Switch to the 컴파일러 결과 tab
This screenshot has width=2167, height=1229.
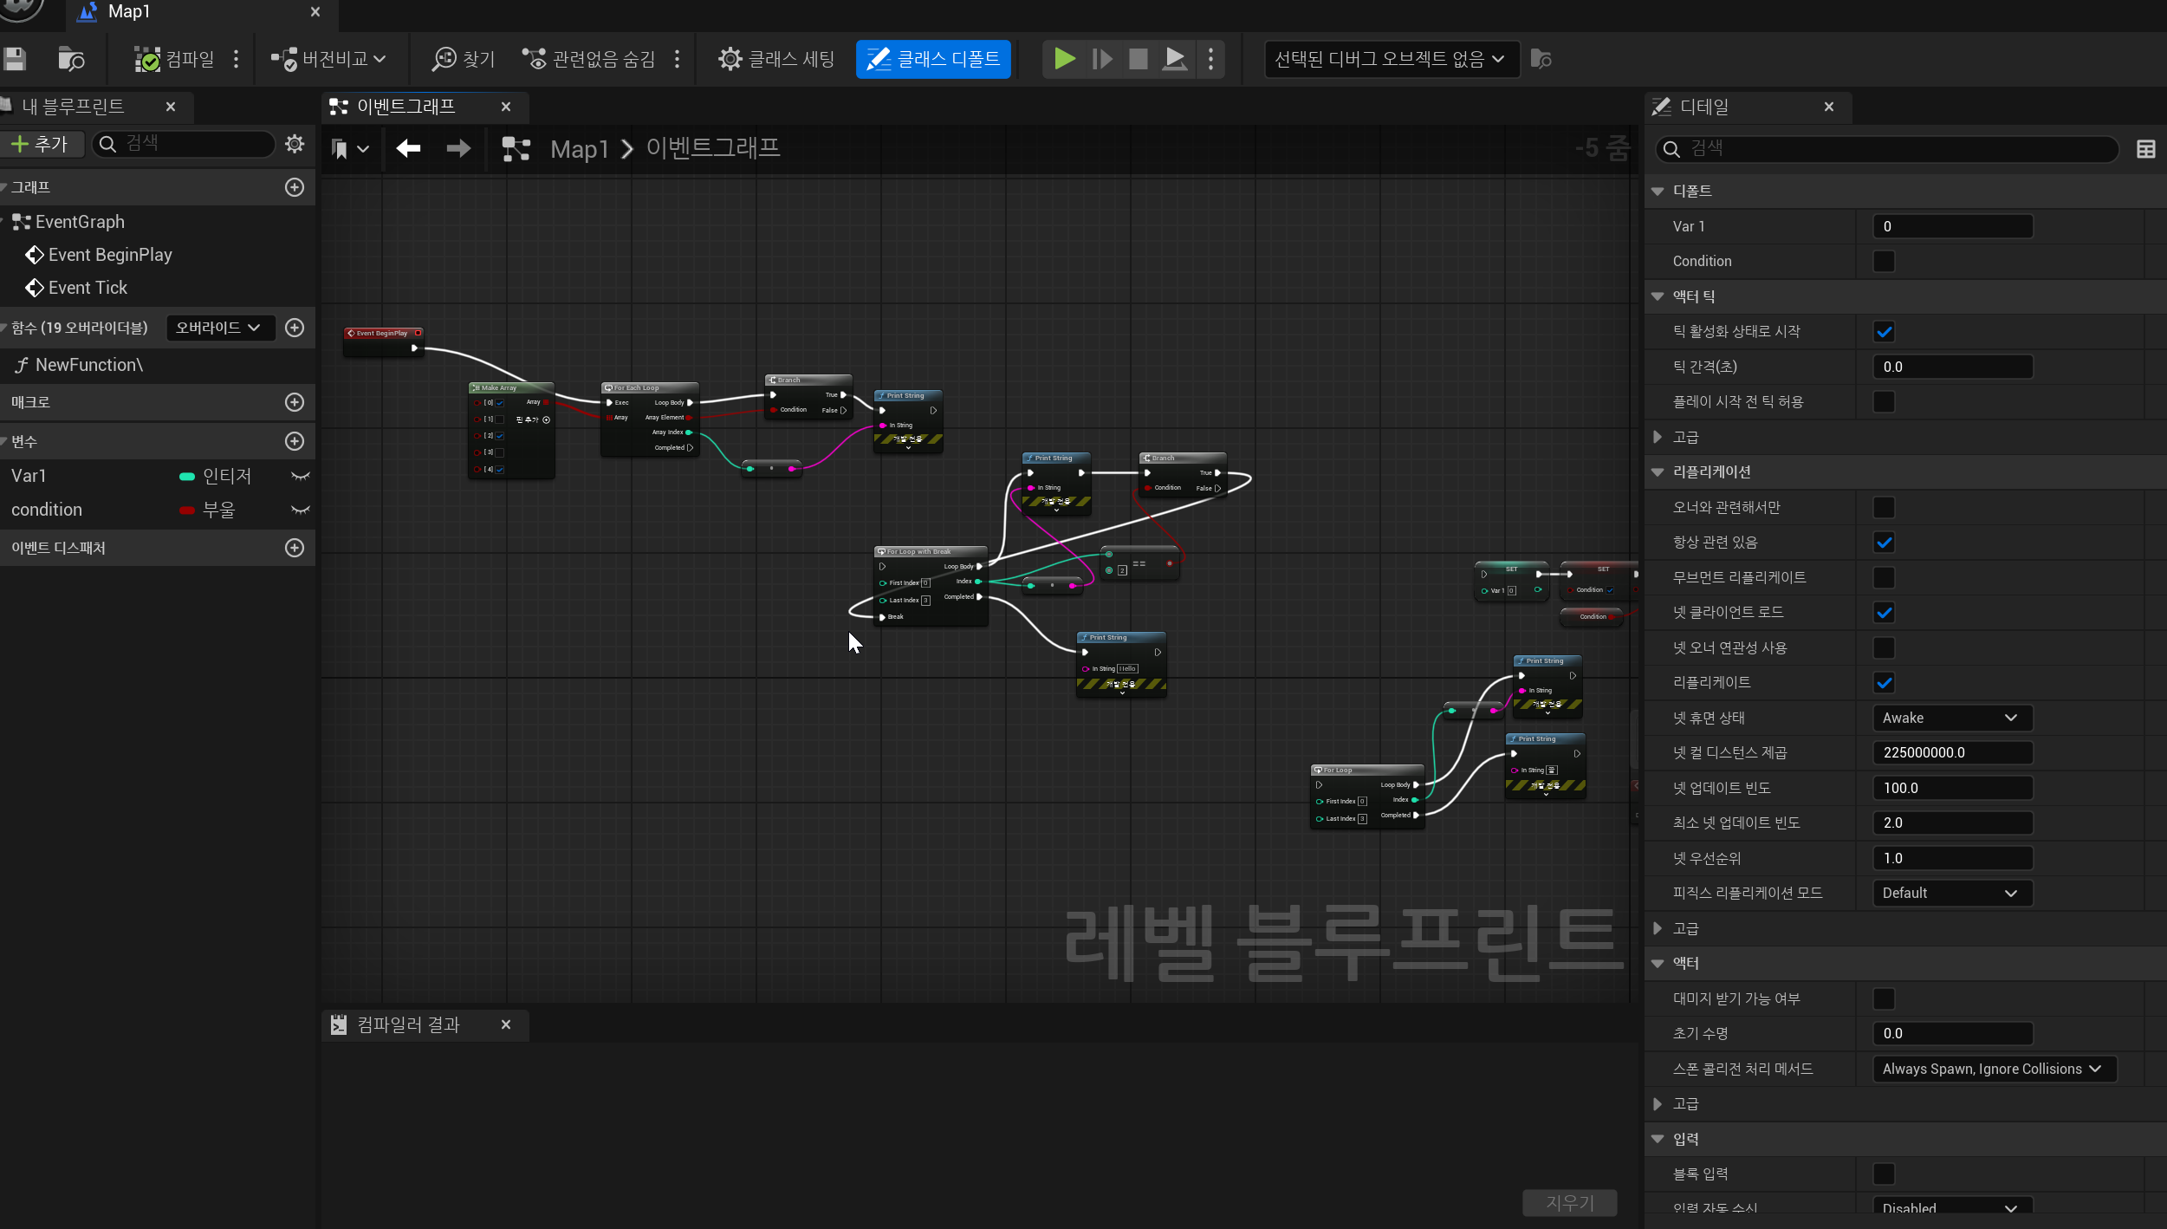tap(408, 1024)
